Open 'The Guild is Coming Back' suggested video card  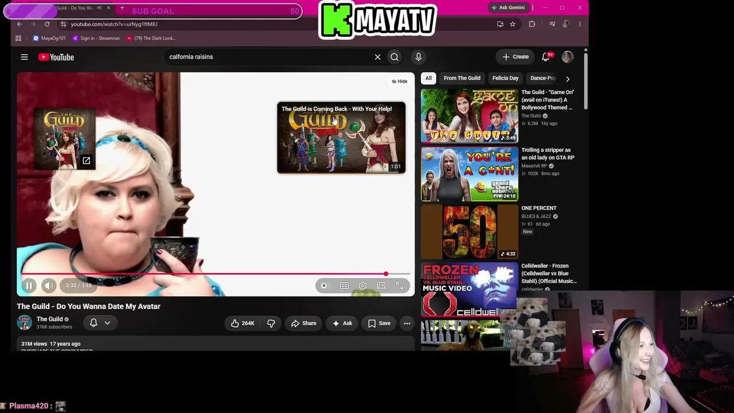[x=341, y=138]
